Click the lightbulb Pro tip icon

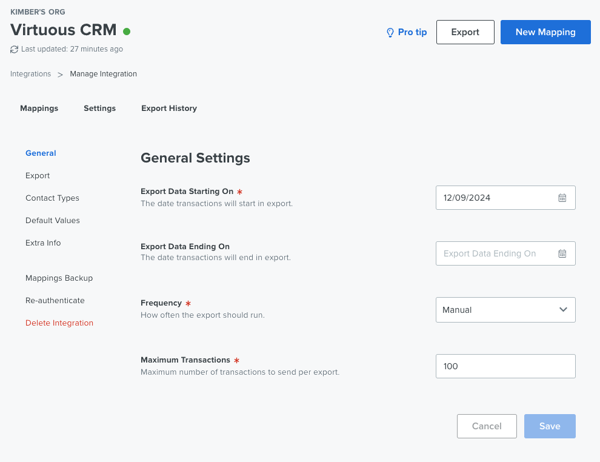[390, 33]
